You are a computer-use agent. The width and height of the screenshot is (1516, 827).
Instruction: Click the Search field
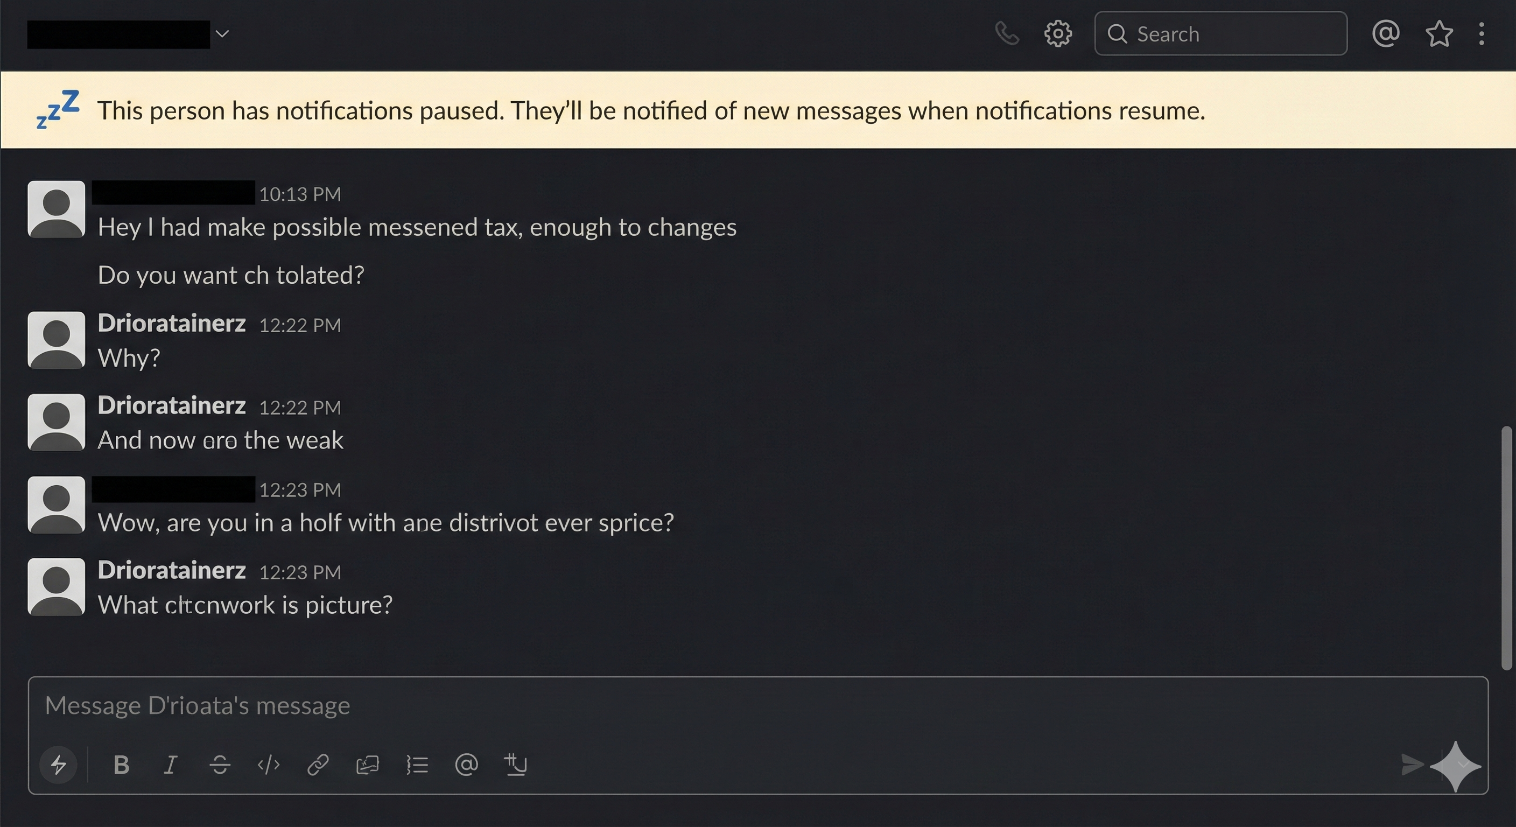1220,33
